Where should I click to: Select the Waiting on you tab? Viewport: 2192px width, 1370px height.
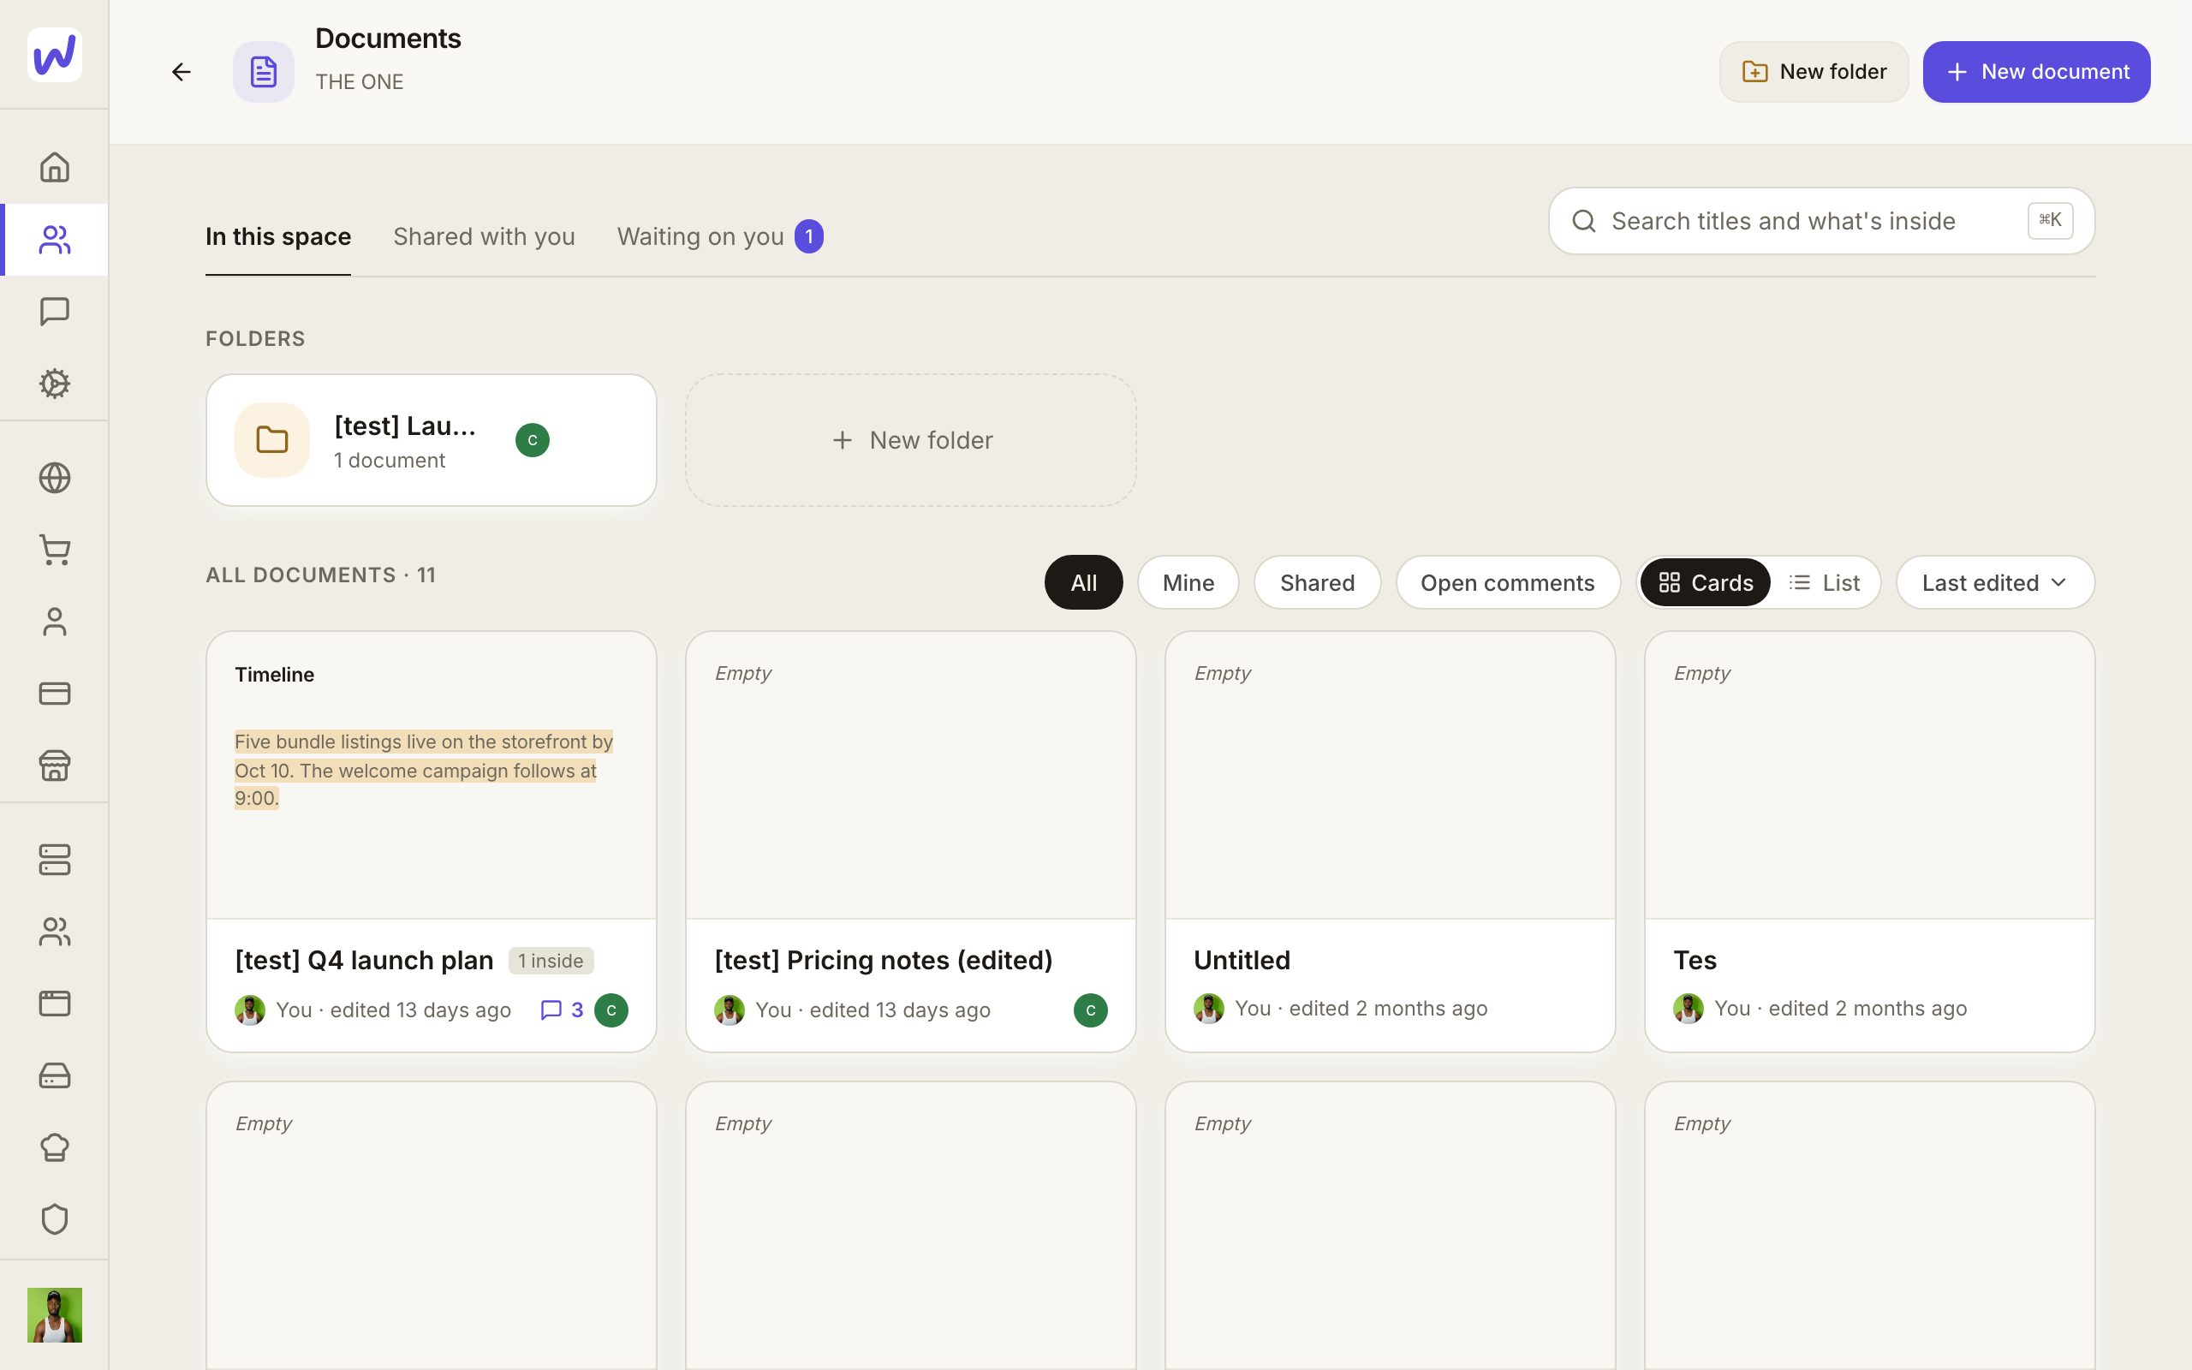[720, 236]
